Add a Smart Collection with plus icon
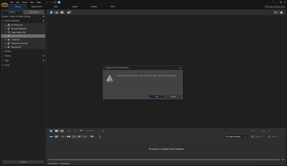 click(x=43, y=21)
